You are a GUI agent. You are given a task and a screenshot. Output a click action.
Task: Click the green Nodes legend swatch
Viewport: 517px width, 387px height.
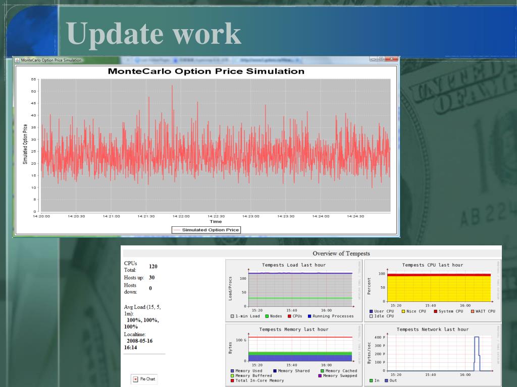[x=267, y=316]
